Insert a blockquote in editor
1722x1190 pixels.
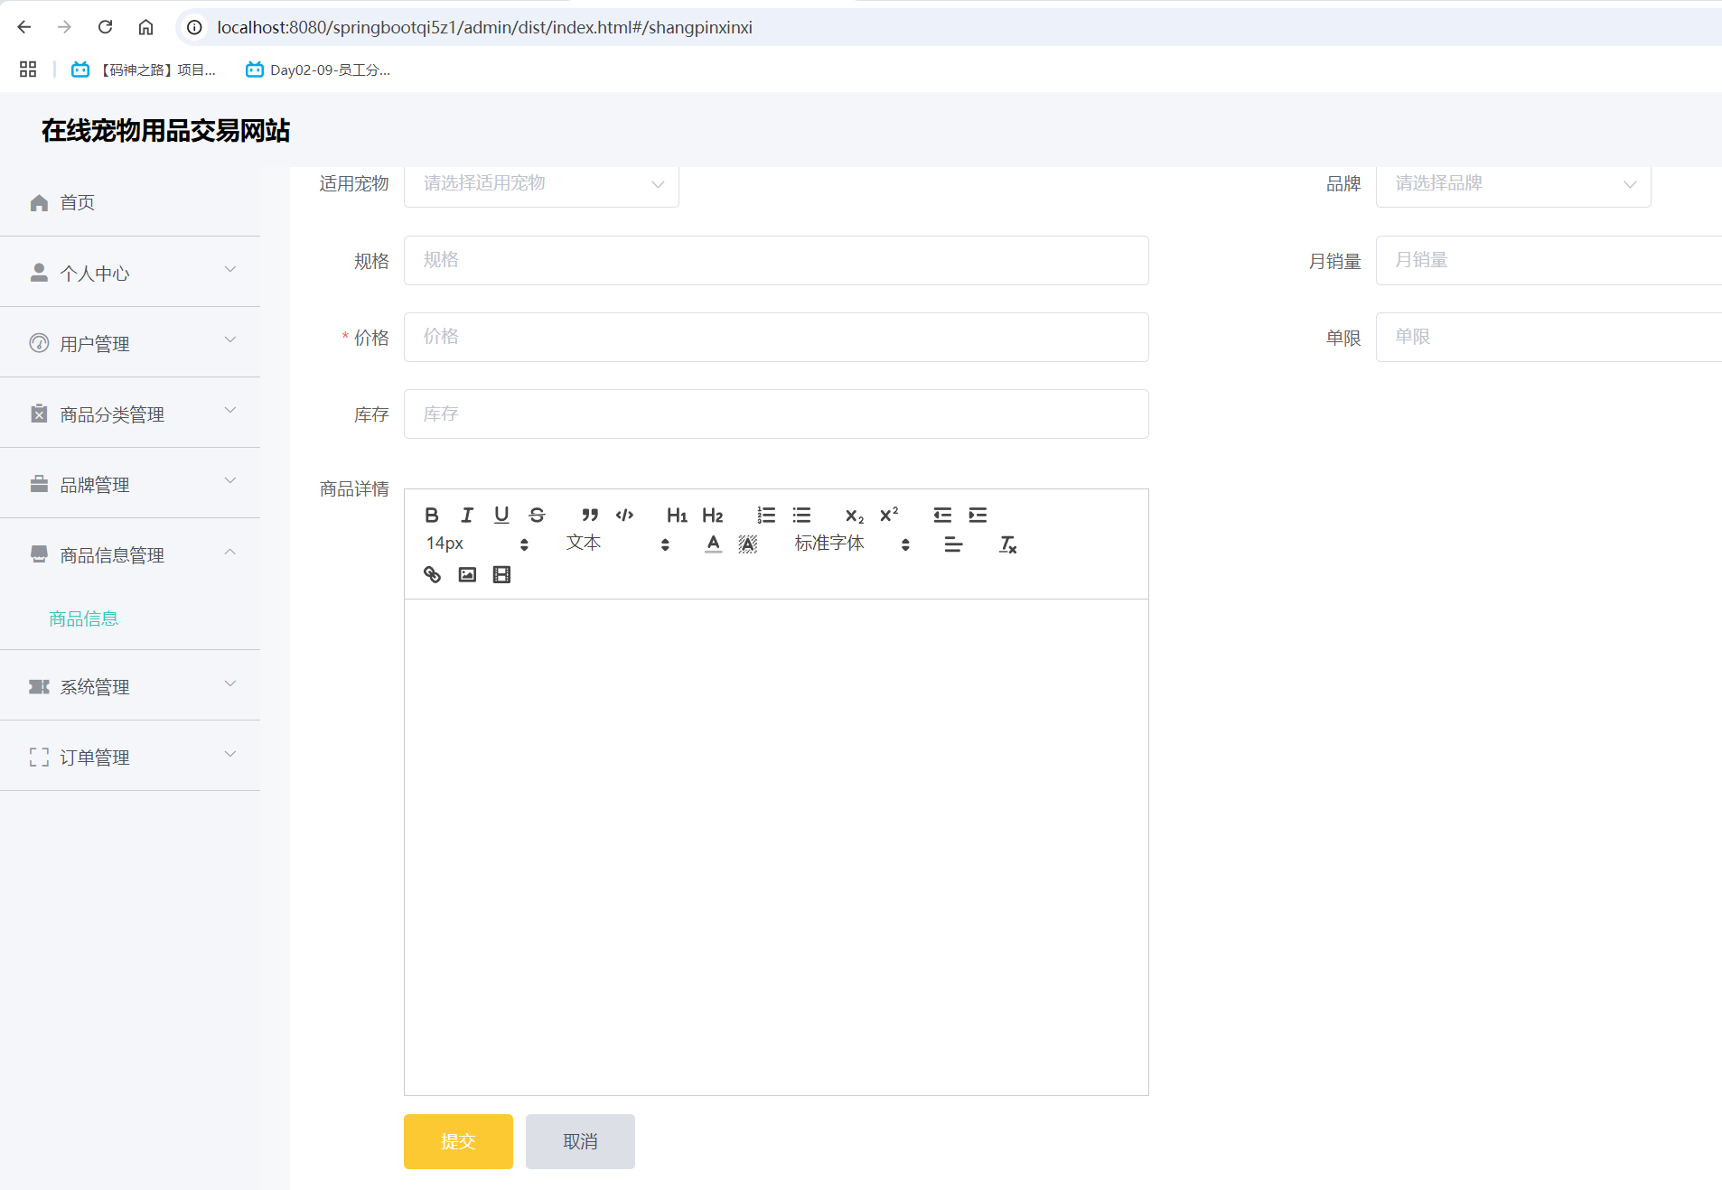(x=590, y=515)
